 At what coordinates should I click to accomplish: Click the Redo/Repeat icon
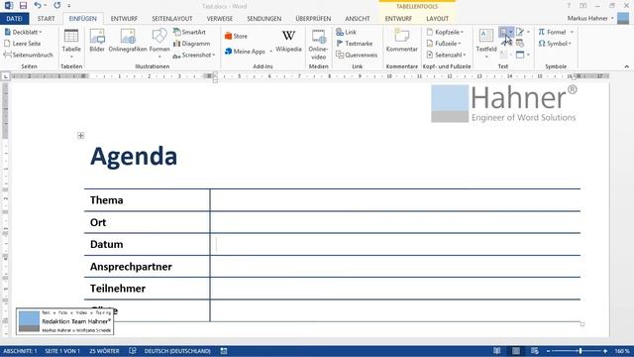(x=57, y=6)
